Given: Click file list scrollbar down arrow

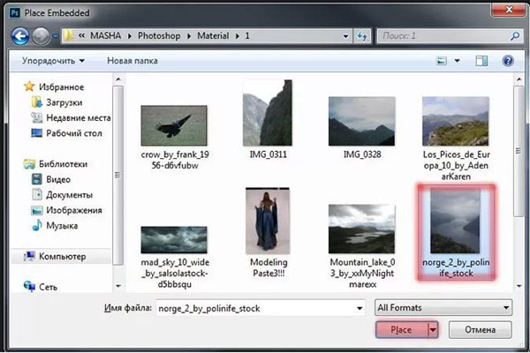Looking at the screenshot, I should (x=519, y=286).
